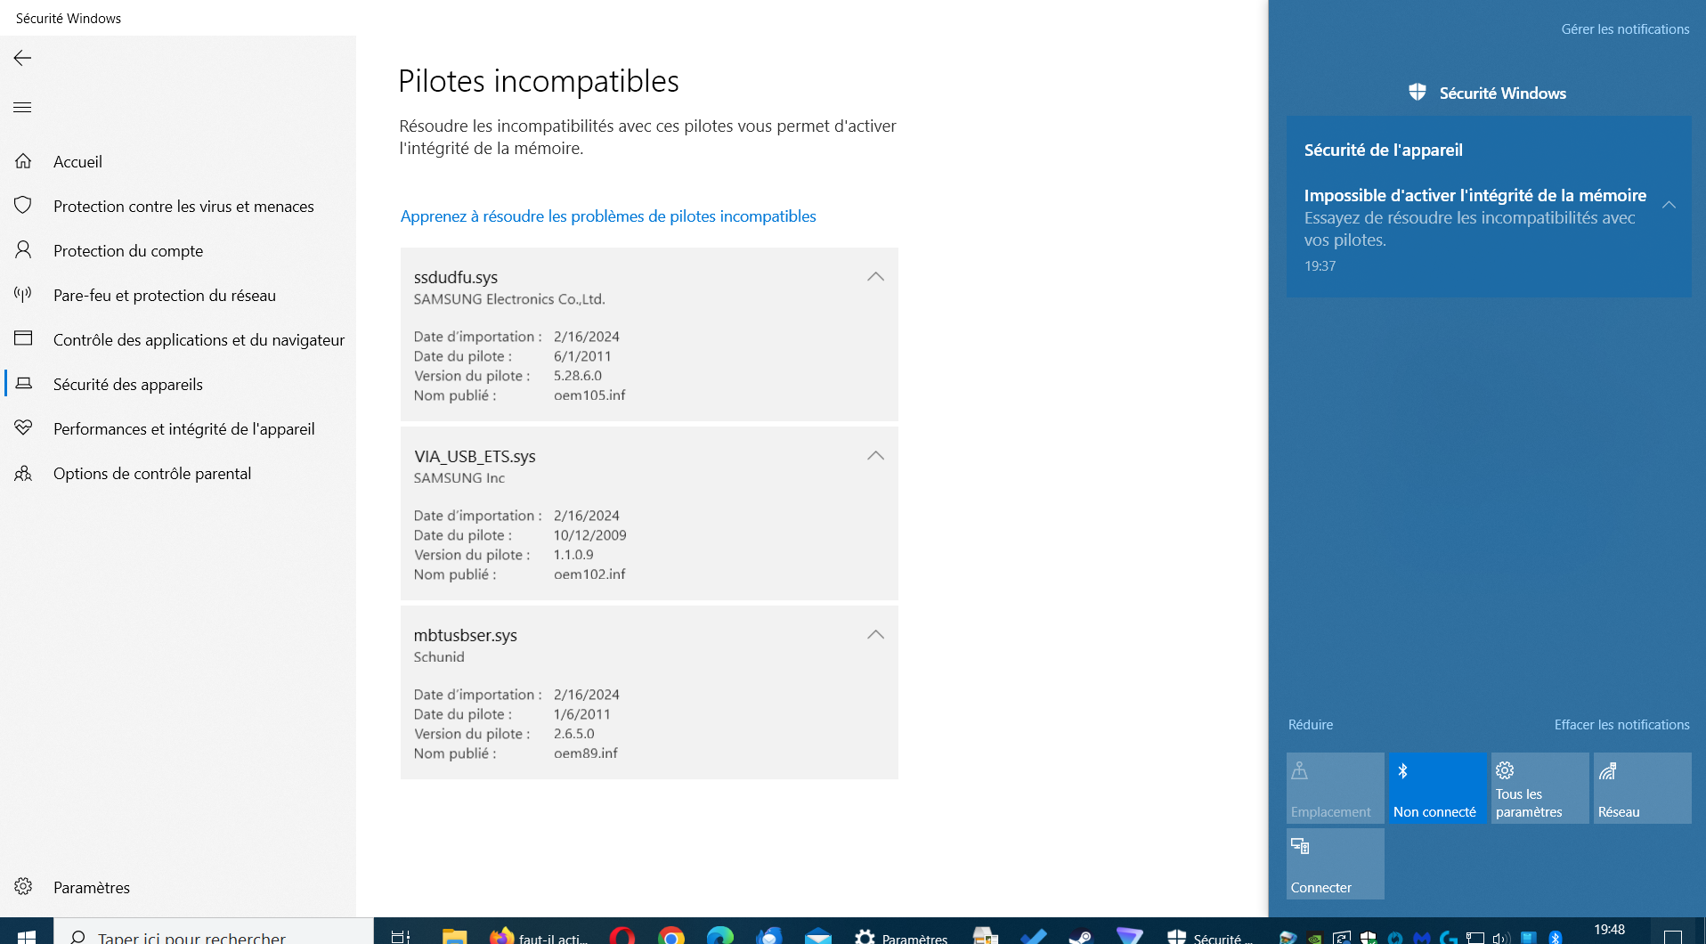The image size is (1706, 944).
Task: Open Task View on the taskbar
Action: tap(401, 935)
